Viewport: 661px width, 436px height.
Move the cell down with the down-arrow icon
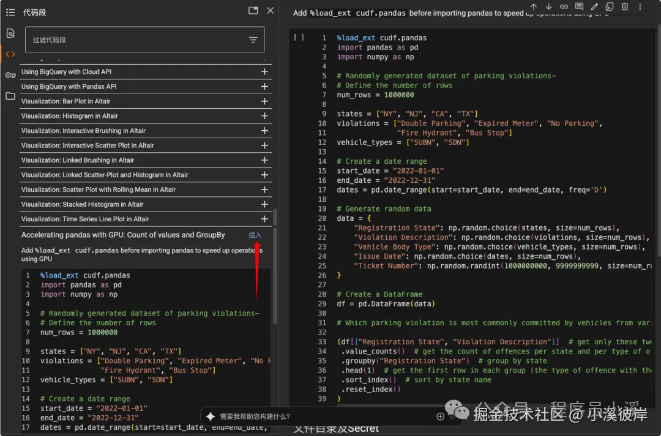(549, 6)
